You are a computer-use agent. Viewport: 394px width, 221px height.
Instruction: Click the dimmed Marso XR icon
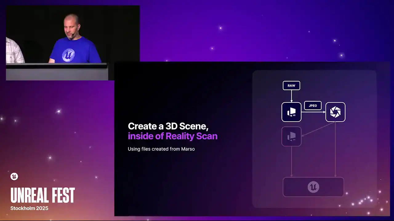tap(291, 137)
